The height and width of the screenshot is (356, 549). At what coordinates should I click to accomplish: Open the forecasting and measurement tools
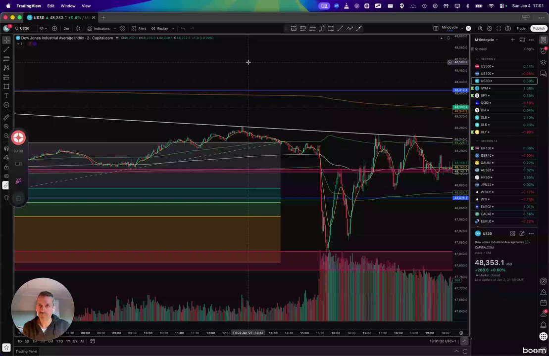[6, 77]
